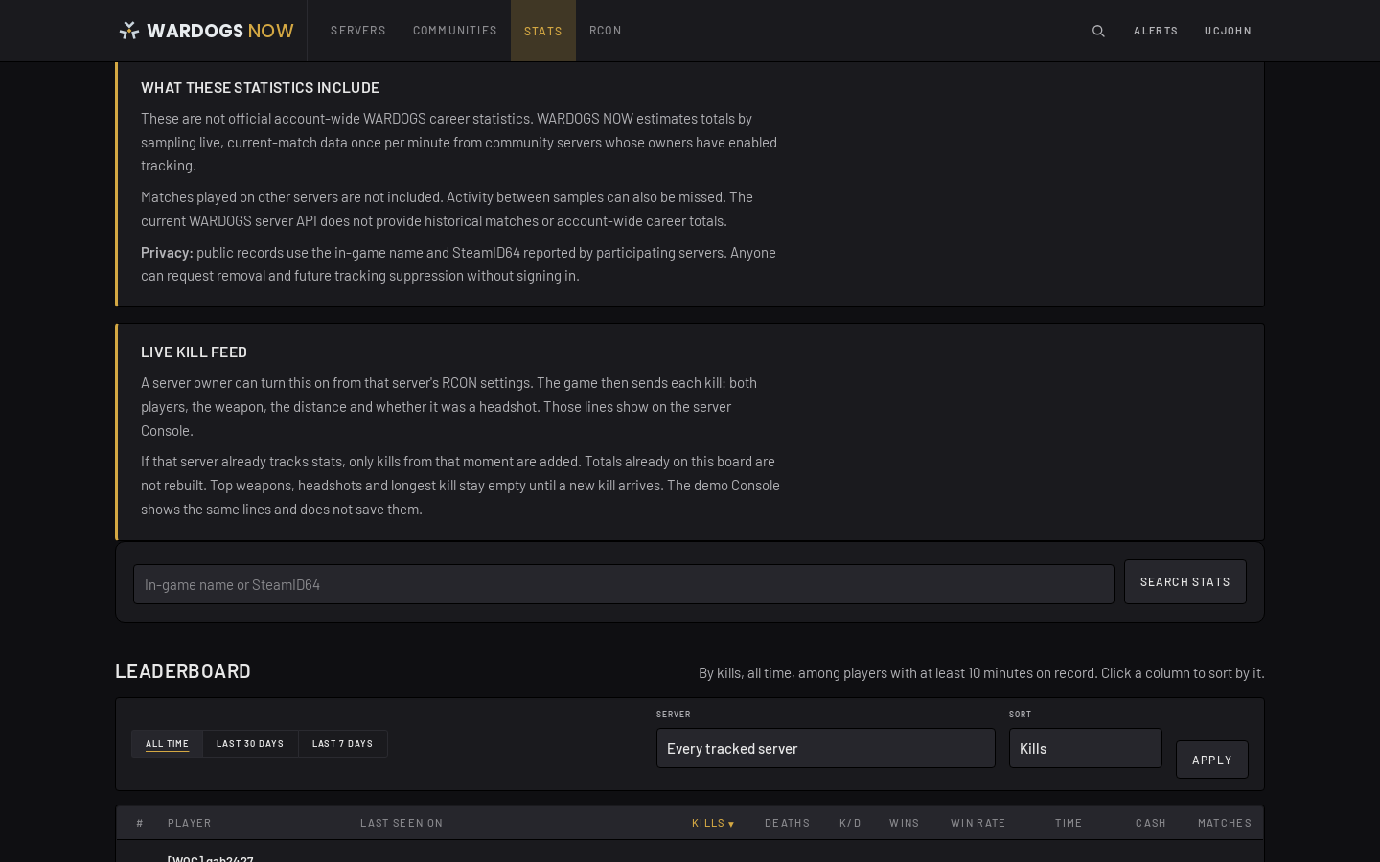Click the Apply button
The image size is (1380, 862).
(x=1212, y=760)
